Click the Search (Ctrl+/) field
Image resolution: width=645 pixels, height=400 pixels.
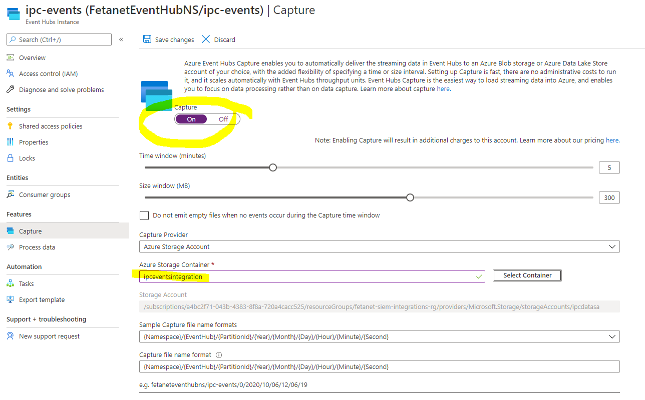click(x=59, y=39)
